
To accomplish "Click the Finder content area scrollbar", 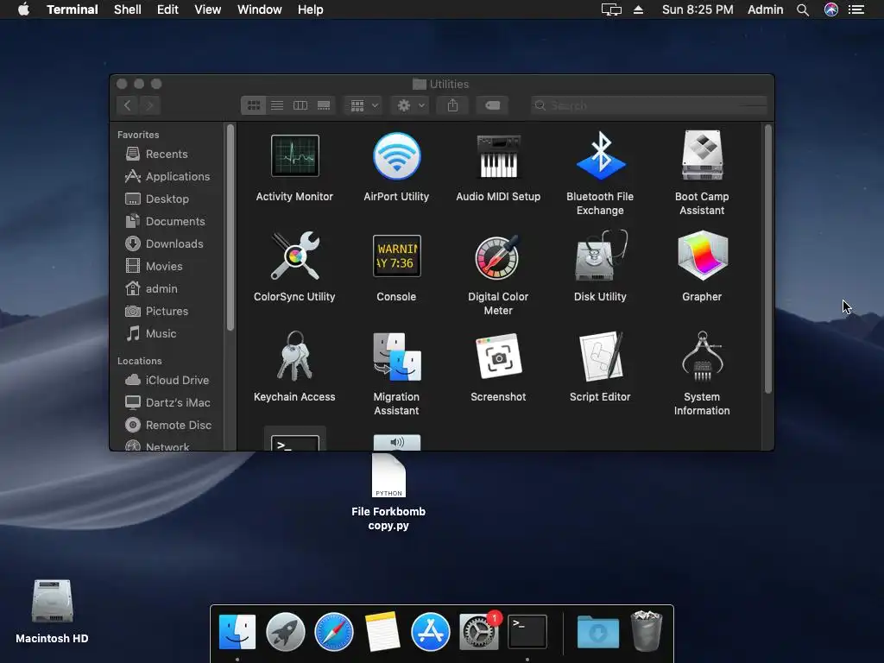I will pyautogui.click(x=767, y=259).
